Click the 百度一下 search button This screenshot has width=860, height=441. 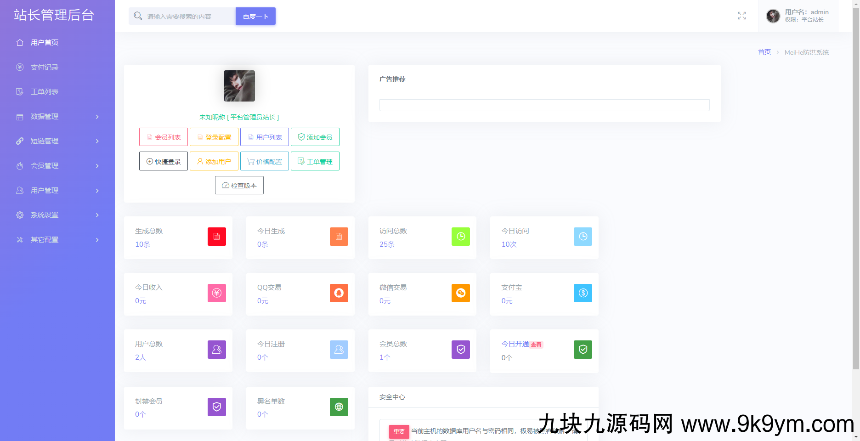[x=255, y=16]
